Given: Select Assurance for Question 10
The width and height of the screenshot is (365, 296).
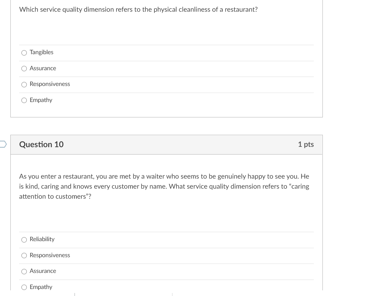Looking at the screenshot, I should (x=24, y=272).
